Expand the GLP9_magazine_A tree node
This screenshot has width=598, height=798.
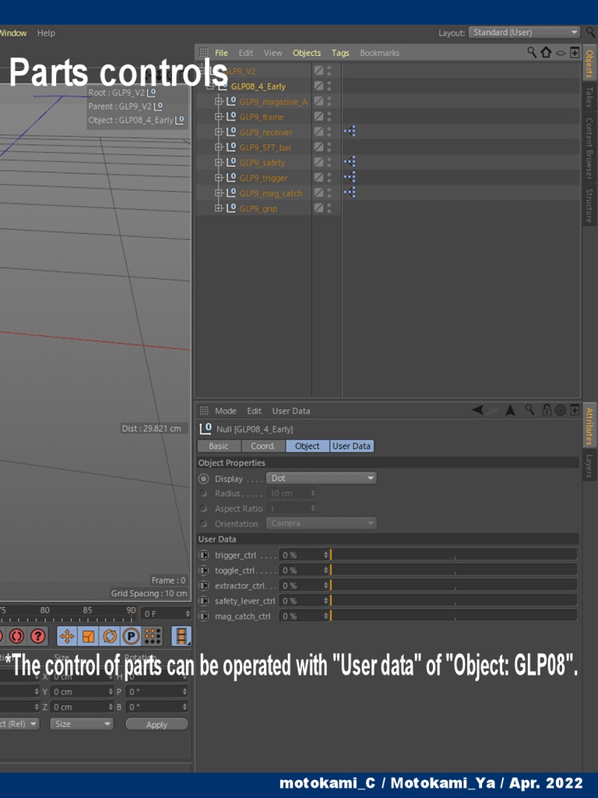click(219, 101)
